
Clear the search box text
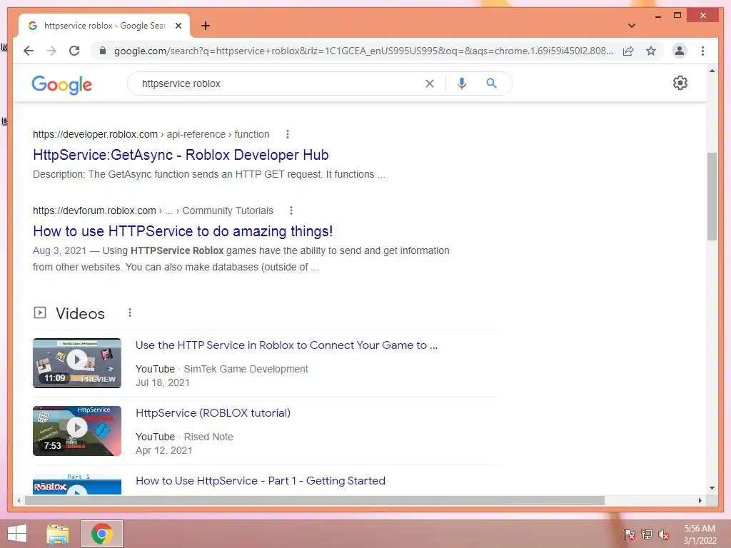coord(429,83)
